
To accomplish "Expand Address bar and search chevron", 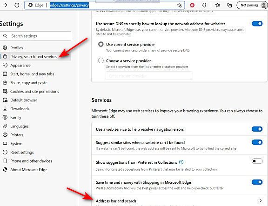I will tap(260, 201).
